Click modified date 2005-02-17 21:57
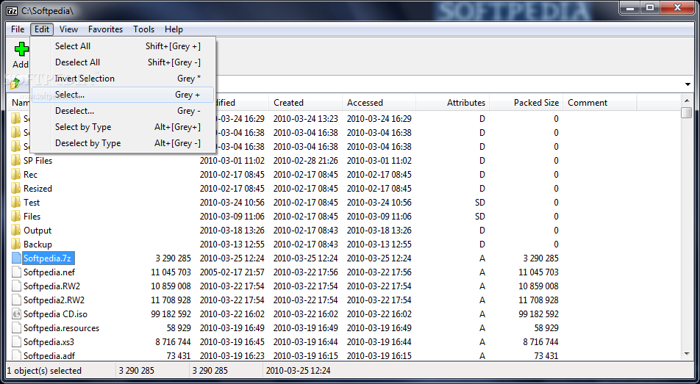The height and width of the screenshot is (384, 700). coord(232,272)
